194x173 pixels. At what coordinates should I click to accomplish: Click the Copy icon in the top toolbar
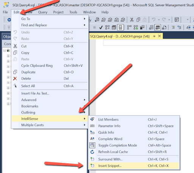pyautogui.click(x=138, y=20)
